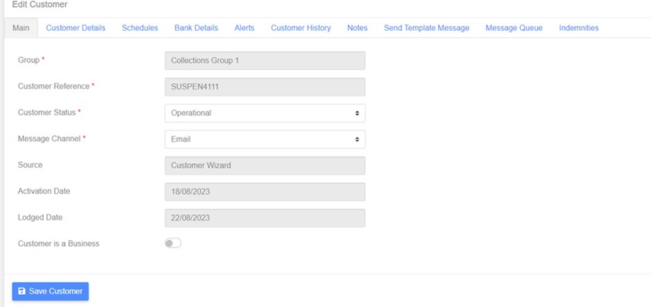Click the Lodged Date field

(265, 218)
